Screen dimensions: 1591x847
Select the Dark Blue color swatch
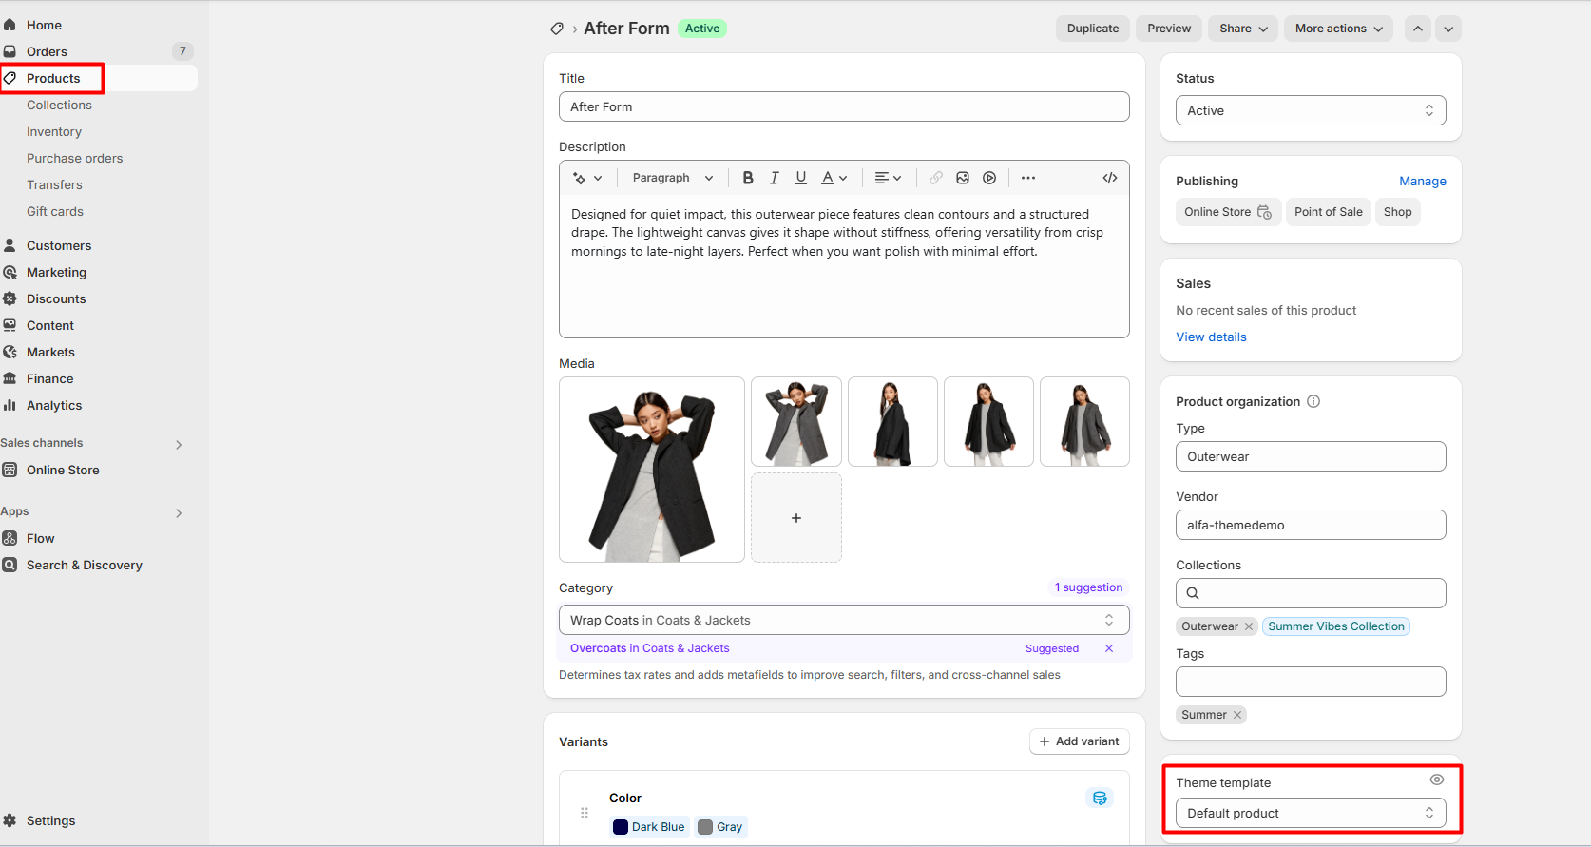click(649, 827)
